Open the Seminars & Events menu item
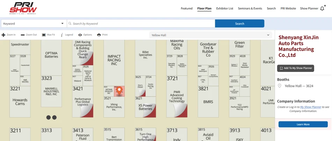Image resolution: width=332 pixels, height=141 pixels. 250,8
